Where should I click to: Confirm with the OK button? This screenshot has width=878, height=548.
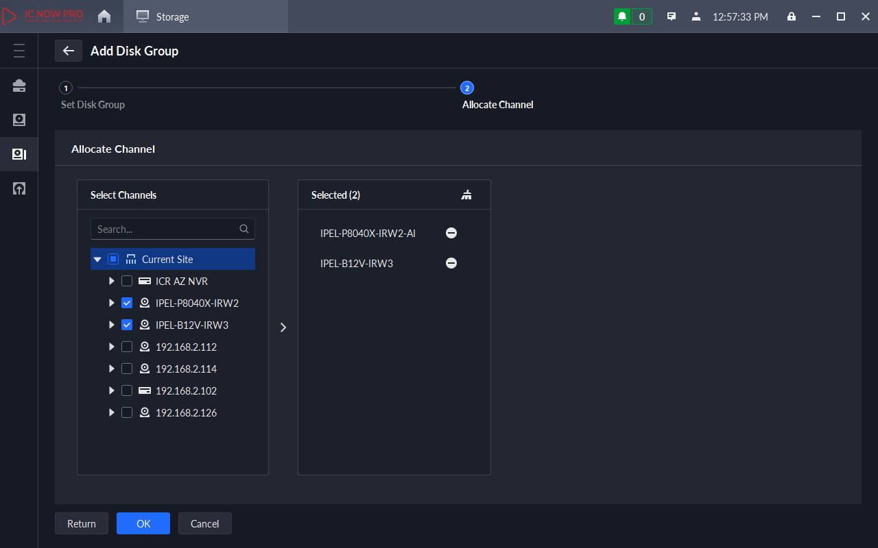click(143, 523)
